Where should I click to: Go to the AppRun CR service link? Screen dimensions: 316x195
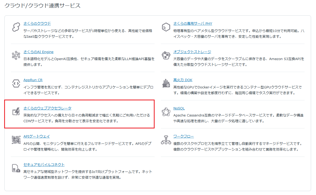[33, 80]
